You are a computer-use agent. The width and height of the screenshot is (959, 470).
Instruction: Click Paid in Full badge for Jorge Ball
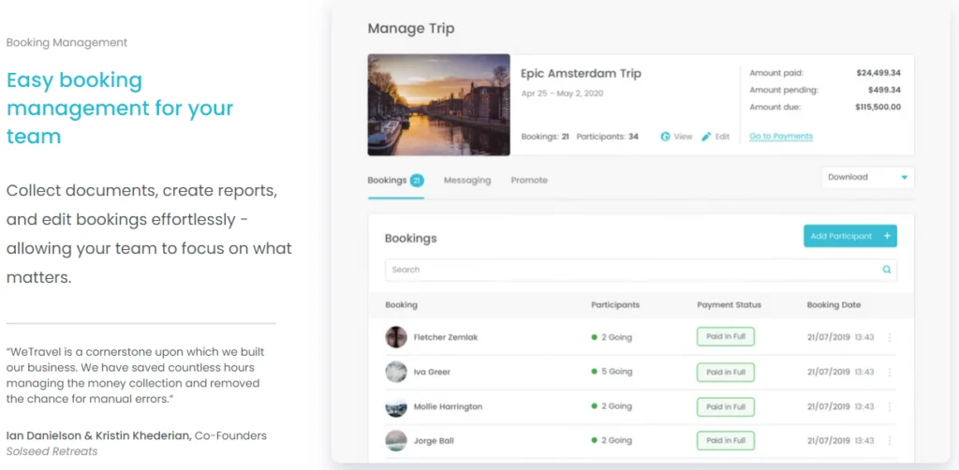pyautogui.click(x=726, y=441)
